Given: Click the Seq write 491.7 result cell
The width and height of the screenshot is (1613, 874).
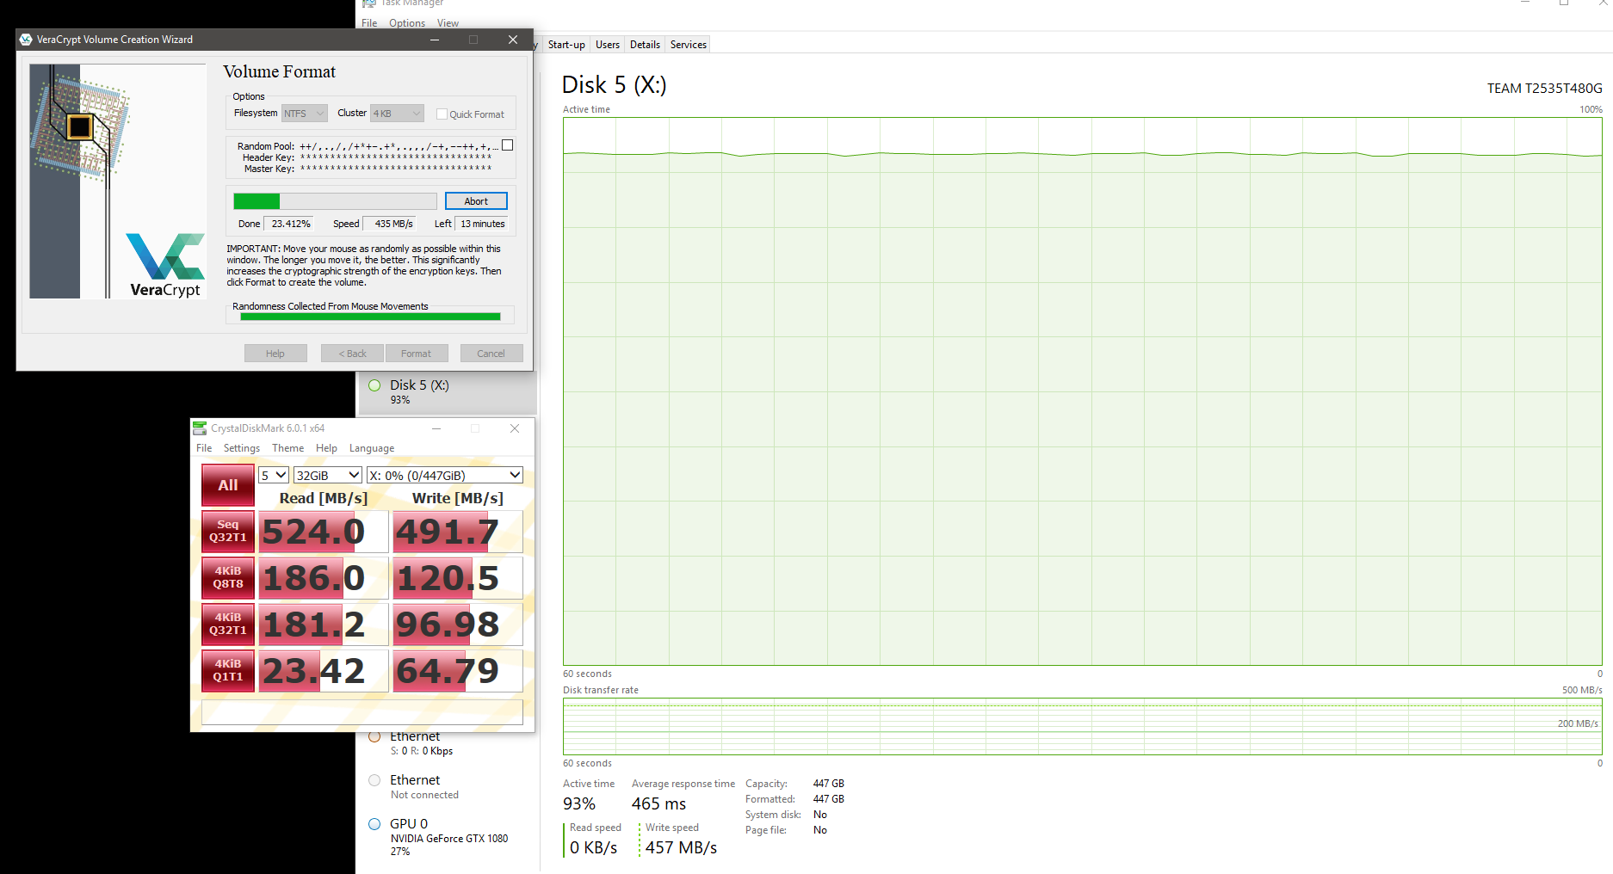Looking at the screenshot, I should [458, 532].
